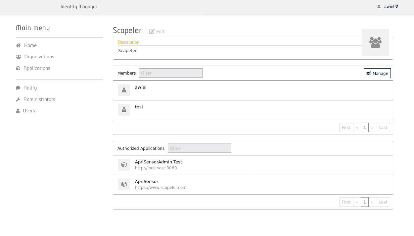Click First in members pagination
The width and height of the screenshot is (414, 236).
(x=346, y=128)
